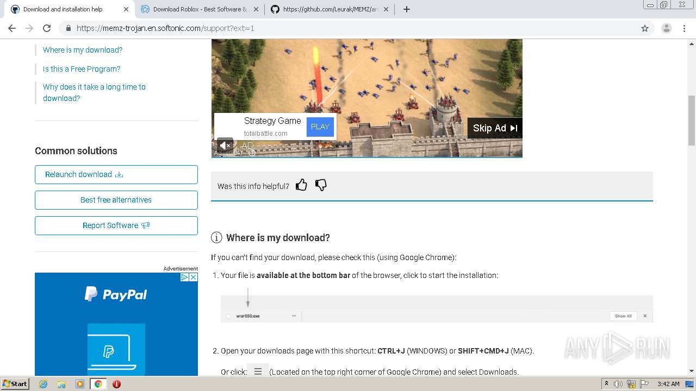
Task: Close the PayPal advertisement with X icon
Action: tap(193, 277)
